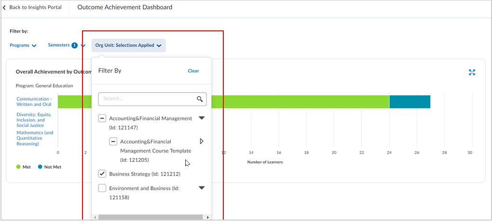Click the back chevron beside Insights Portal
This screenshot has height=221, width=492.
4,7
